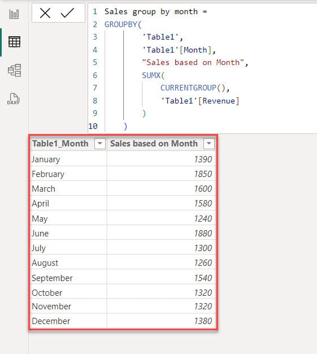Click SUMX( in formula line 6

[x=154, y=75]
